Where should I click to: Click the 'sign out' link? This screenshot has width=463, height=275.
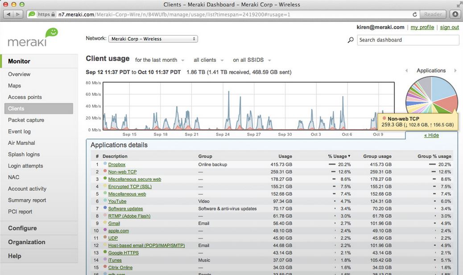click(x=450, y=27)
